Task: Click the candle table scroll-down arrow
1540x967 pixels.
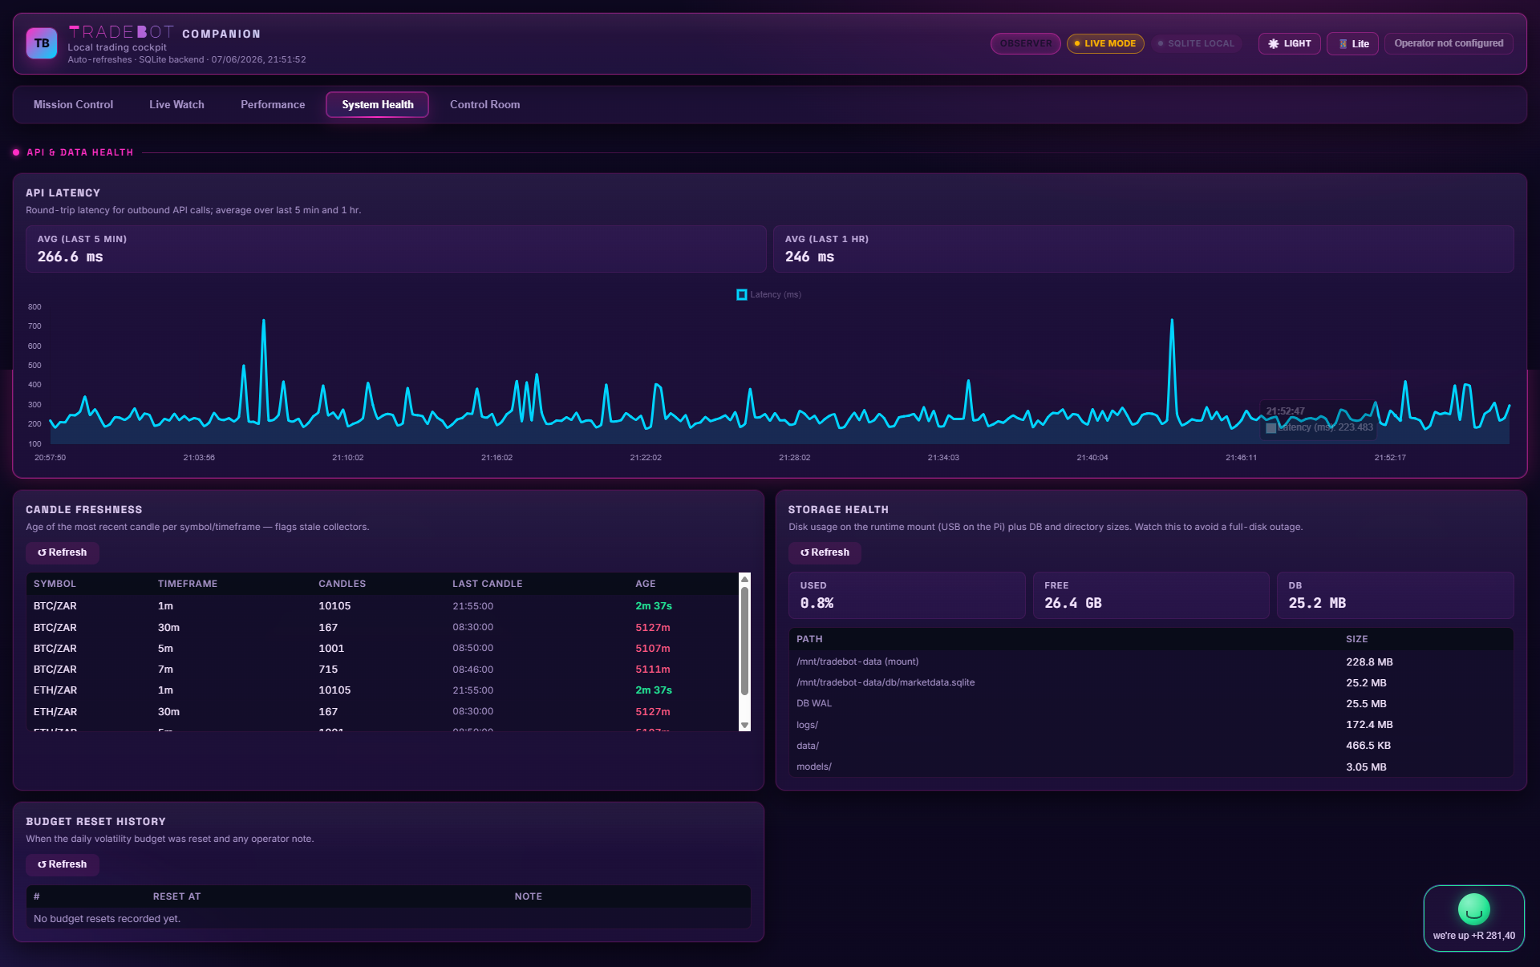Action: pos(744,725)
